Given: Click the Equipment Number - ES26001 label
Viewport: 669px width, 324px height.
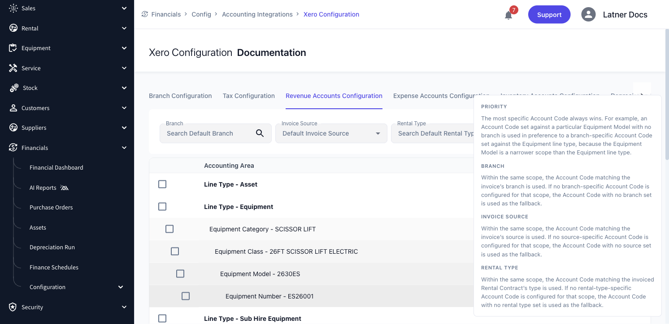Looking at the screenshot, I should pos(269,296).
